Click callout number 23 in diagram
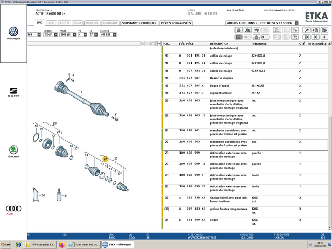The height and width of the screenshot is (249, 332). (x=116, y=158)
